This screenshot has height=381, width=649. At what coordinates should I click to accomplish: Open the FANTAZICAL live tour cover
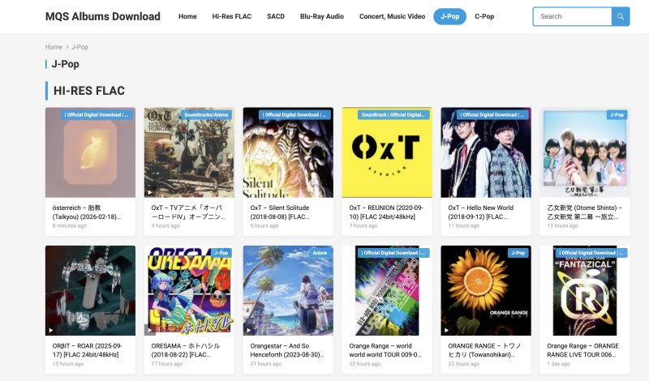click(585, 290)
